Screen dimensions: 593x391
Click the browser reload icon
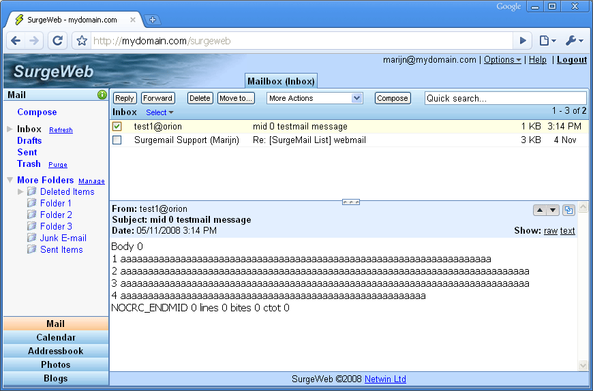point(57,41)
